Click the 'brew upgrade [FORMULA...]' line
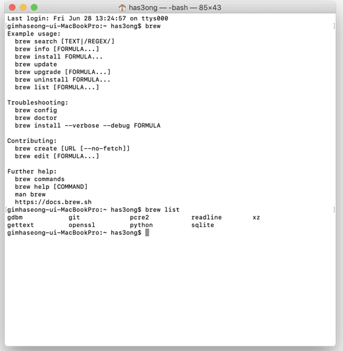 [x=62, y=72]
